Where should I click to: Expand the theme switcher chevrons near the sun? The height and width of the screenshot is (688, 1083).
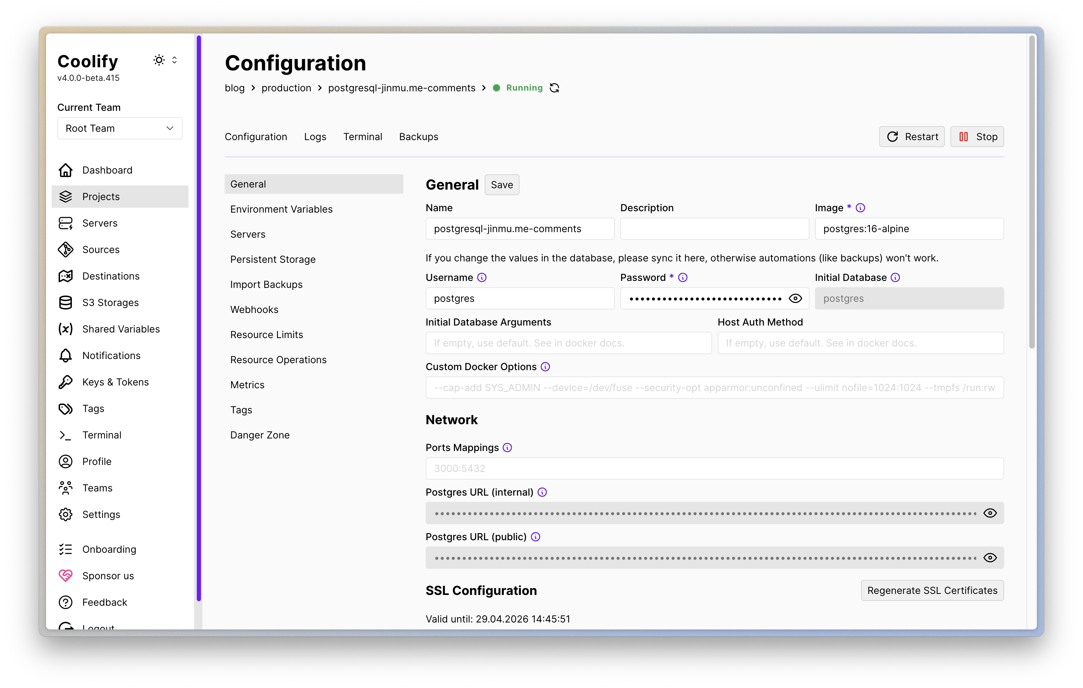174,60
